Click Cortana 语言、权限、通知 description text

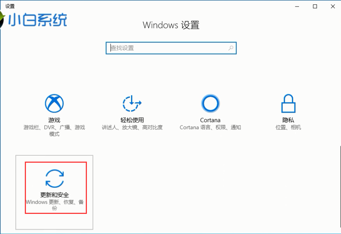point(210,128)
